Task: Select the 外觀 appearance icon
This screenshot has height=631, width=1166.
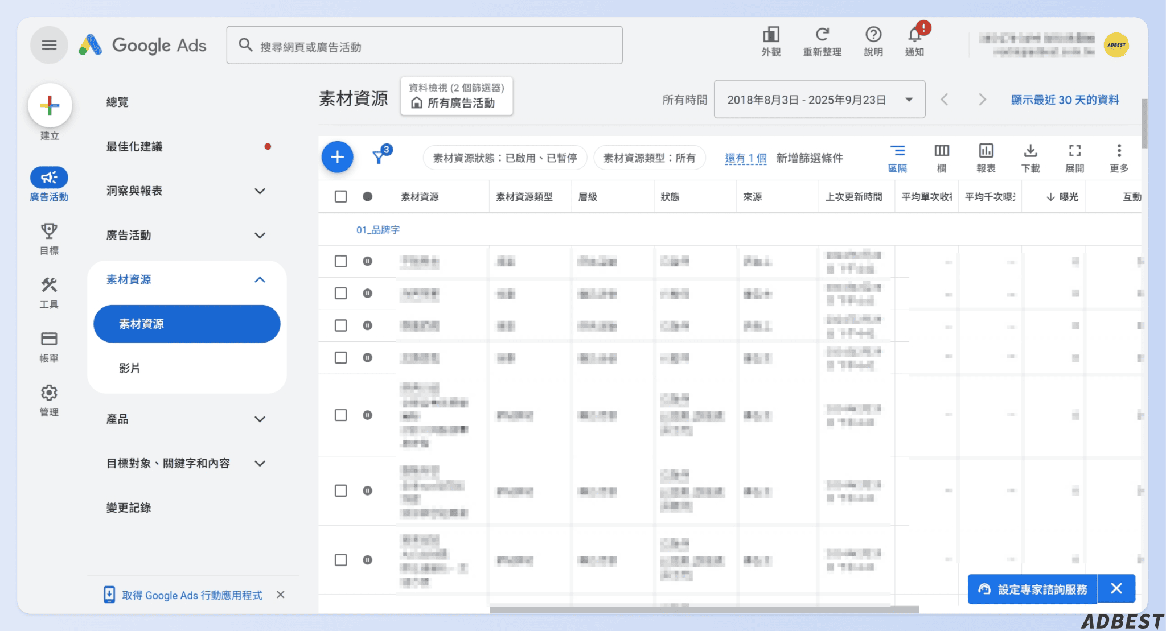Action: tap(770, 41)
